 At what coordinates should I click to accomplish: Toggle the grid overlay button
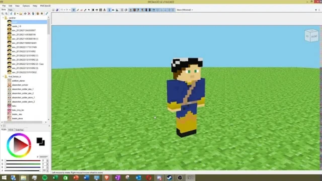122,10
